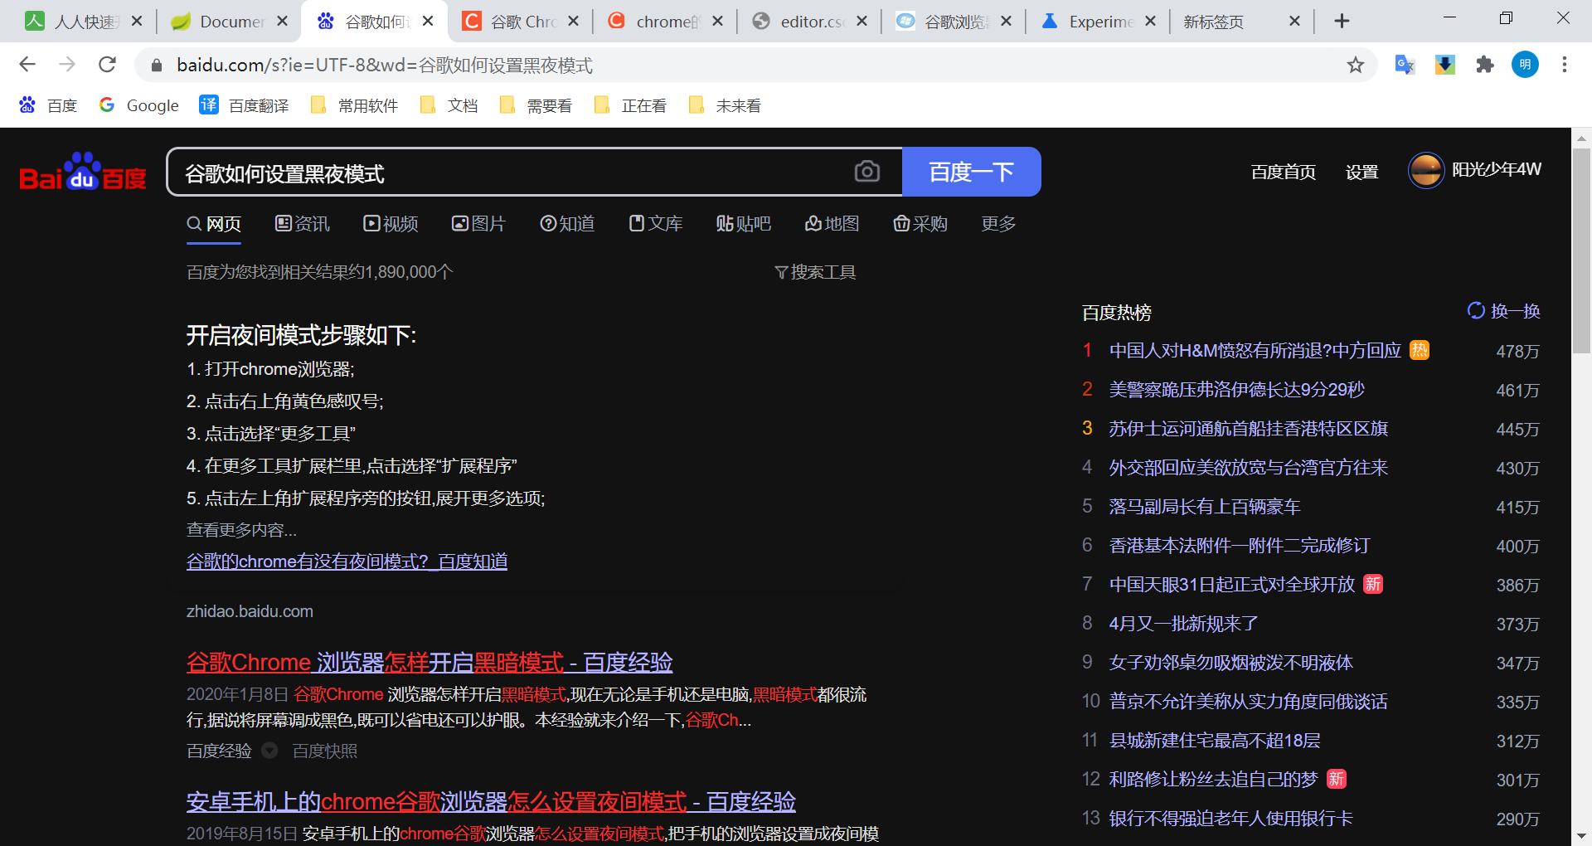The width and height of the screenshot is (1592, 846).
Task: Open hot topic 中国人对H&M愤怒有所消退
Action: pos(1255,351)
